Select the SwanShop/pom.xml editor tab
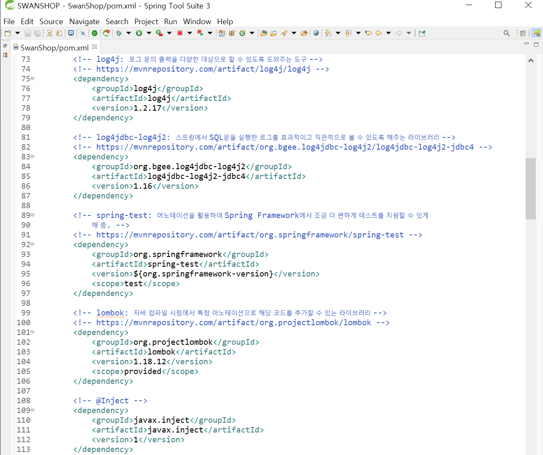543x455 pixels. click(x=54, y=47)
